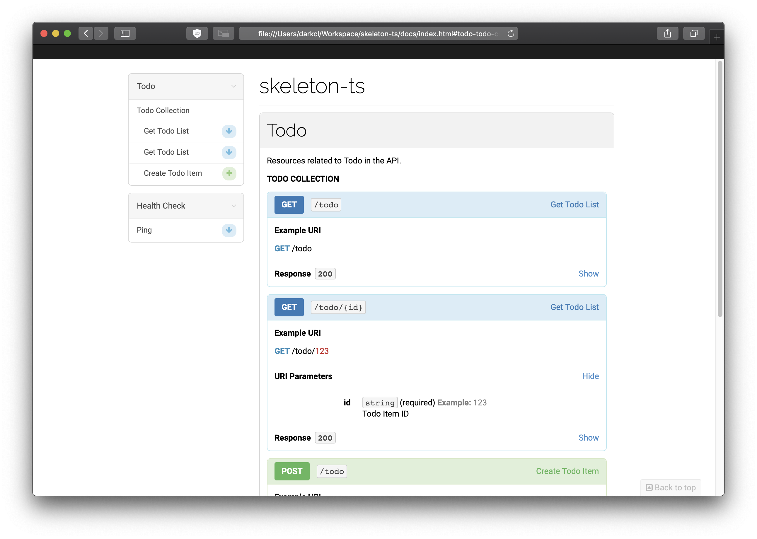Click green plus icon beside Create Todo Item

tap(229, 173)
